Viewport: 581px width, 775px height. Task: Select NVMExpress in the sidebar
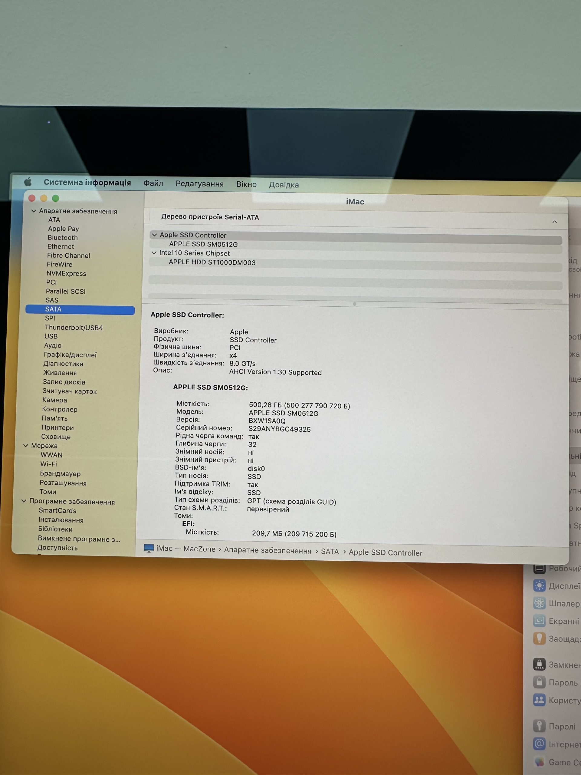tap(66, 273)
